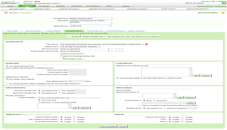Click the Template Name input field
227x130 pixels.
[91, 18]
